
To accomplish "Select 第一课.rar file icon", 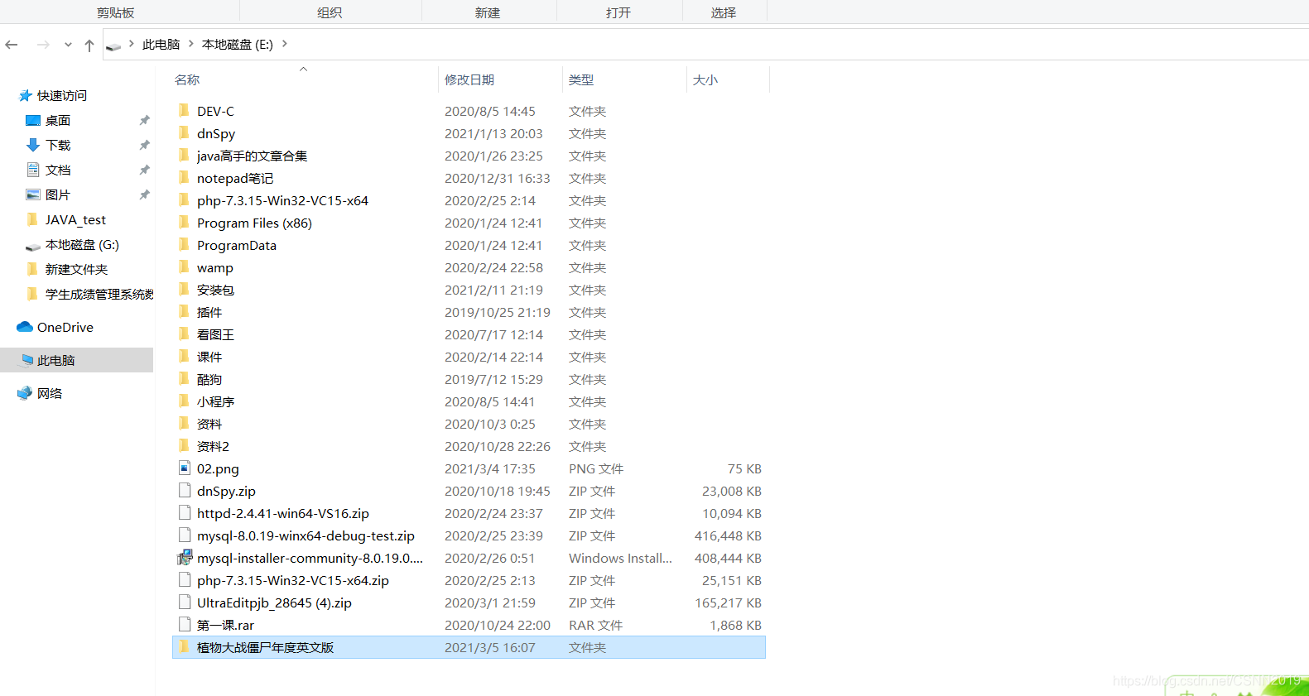I will tap(185, 624).
